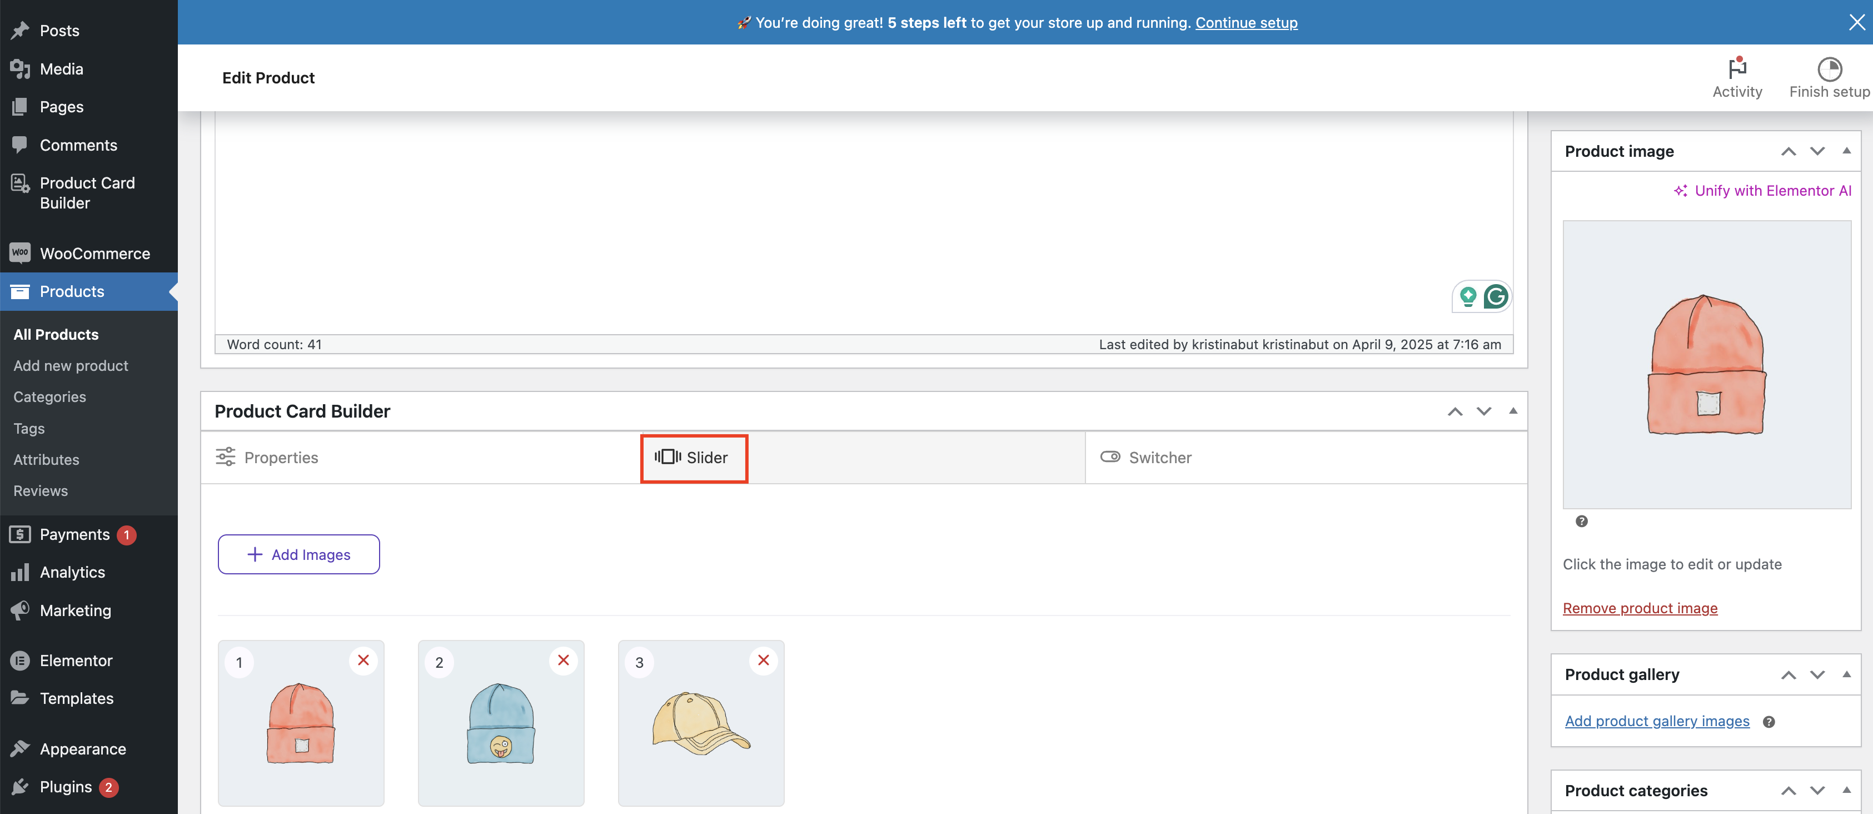1873x814 pixels.
Task: Remove slider image 2 with red X
Action: (x=563, y=660)
